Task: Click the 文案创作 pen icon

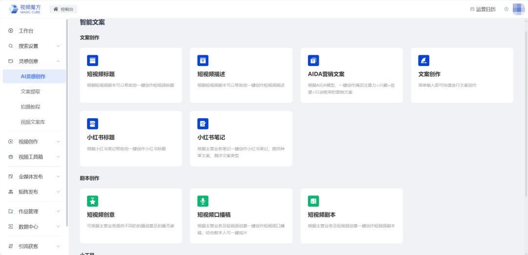Action: click(x=424, y=60)
